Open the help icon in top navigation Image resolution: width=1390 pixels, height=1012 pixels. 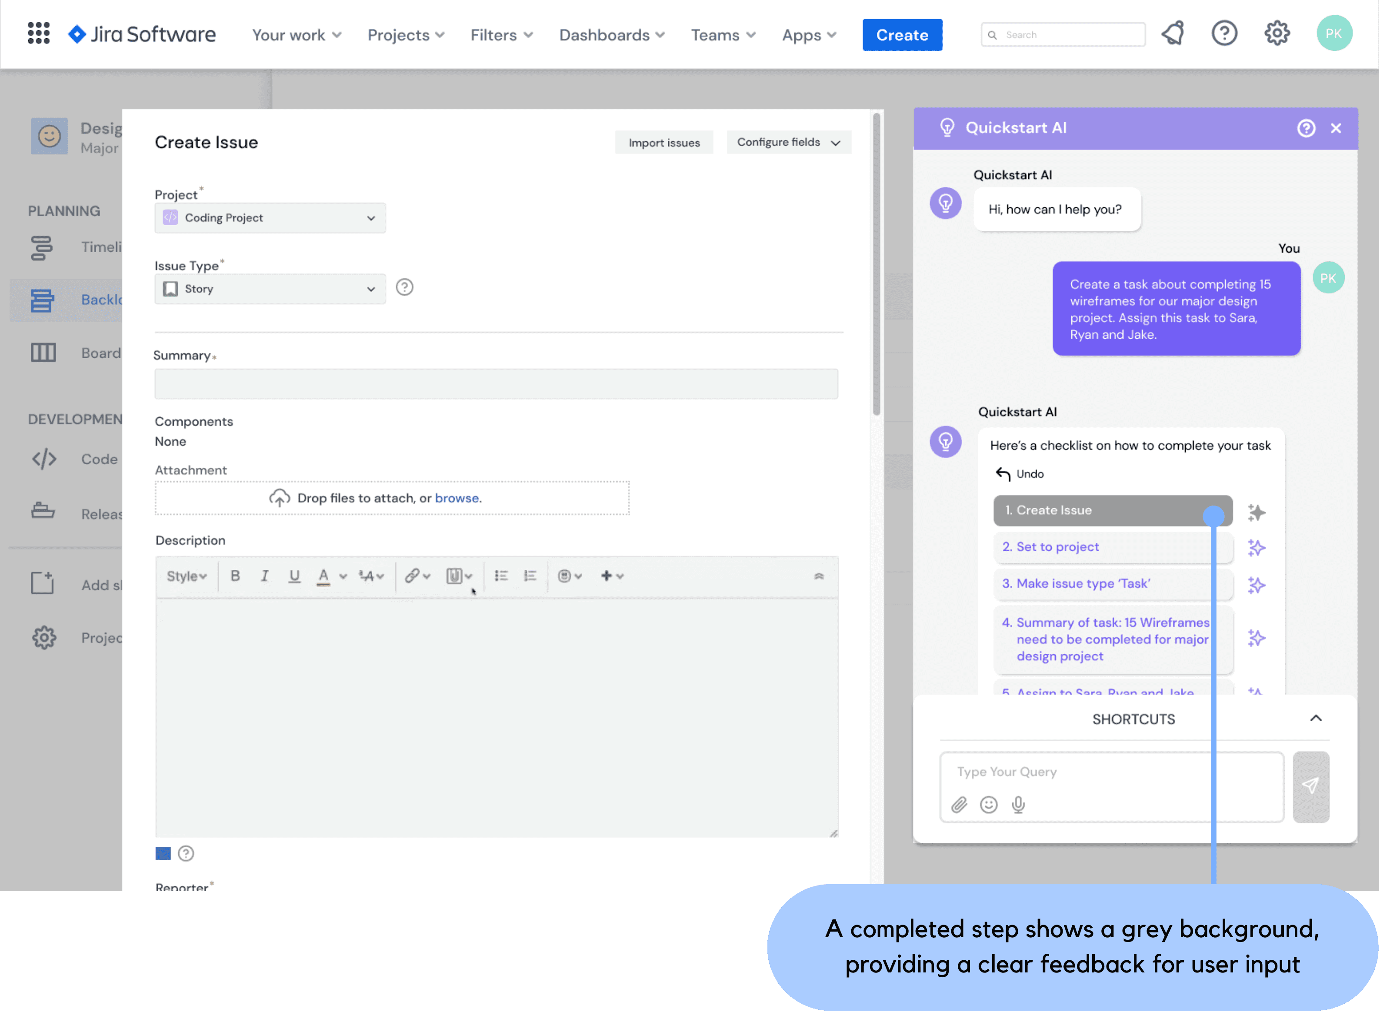(1224, 34)
